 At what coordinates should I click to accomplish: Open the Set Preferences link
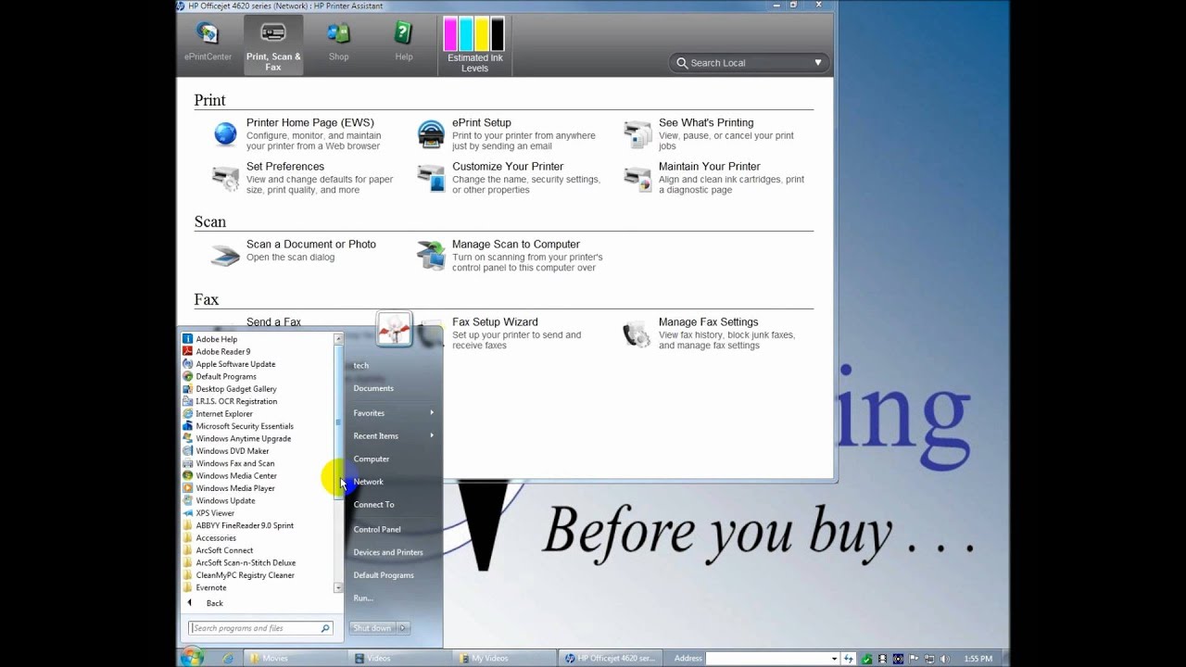pyautogui.click(x=285, y=167)
